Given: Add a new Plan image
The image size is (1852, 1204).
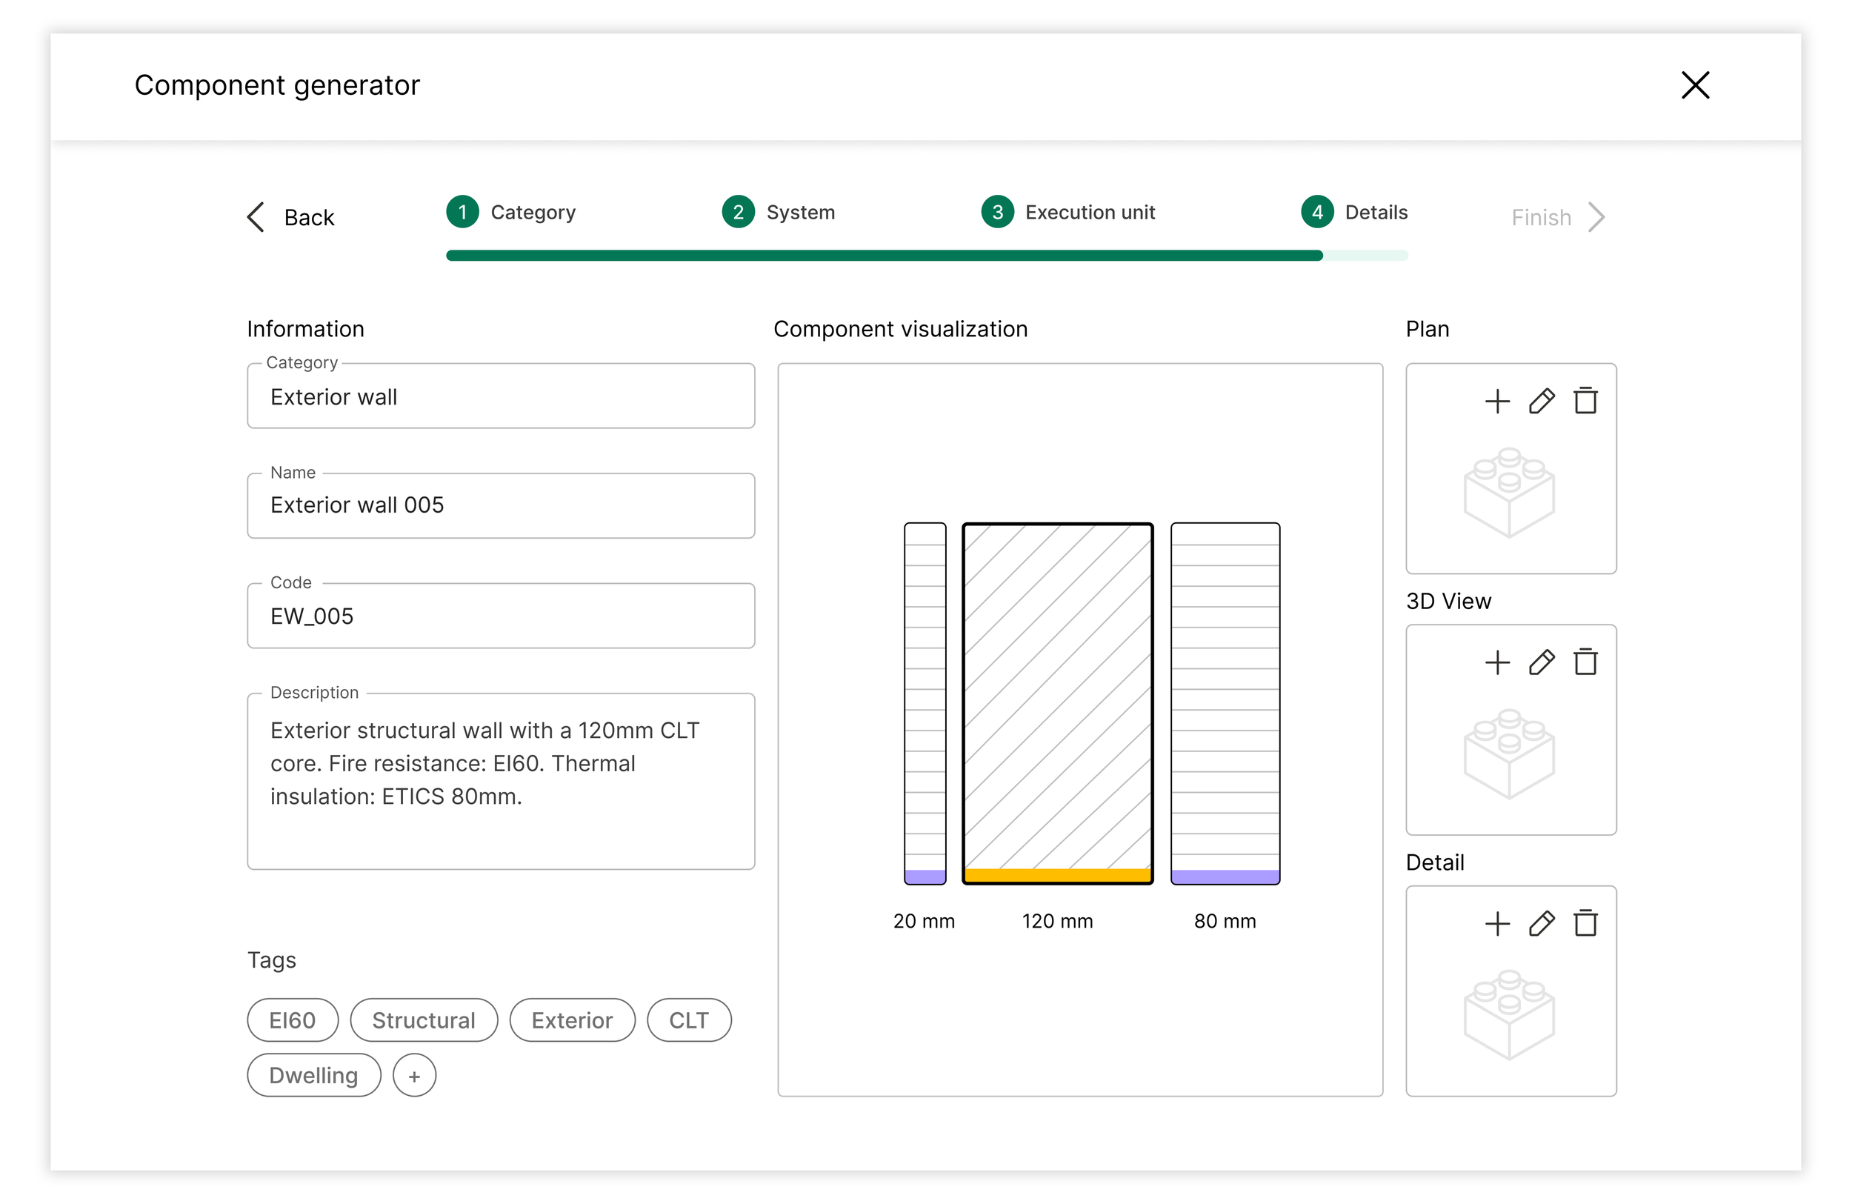Looking at the screenshot, I should tap(1497, 402).
